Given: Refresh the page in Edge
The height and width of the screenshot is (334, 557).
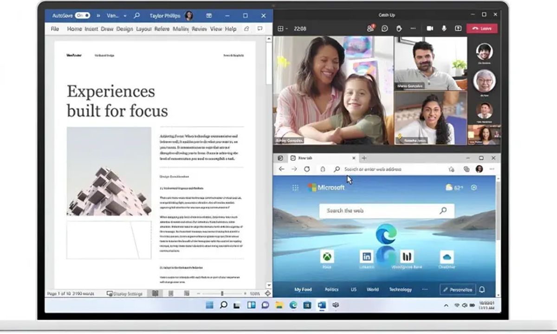Looking at the screenshot, I should pos(307,169).
